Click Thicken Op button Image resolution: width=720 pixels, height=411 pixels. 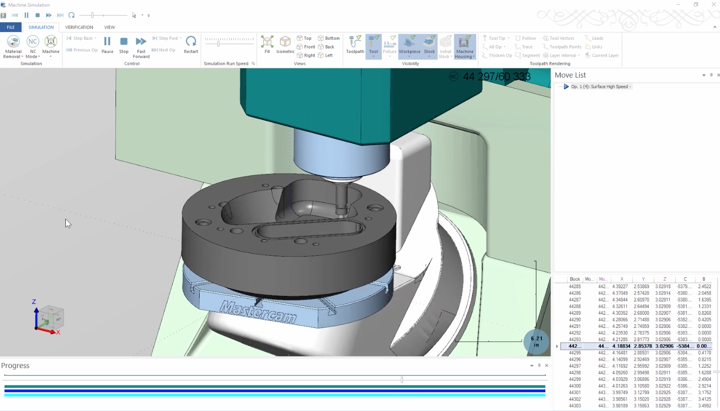pyautogui.click(x=497, y=56)
